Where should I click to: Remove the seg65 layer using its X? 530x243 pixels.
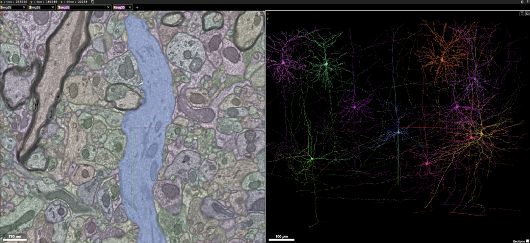pos(108,7)
